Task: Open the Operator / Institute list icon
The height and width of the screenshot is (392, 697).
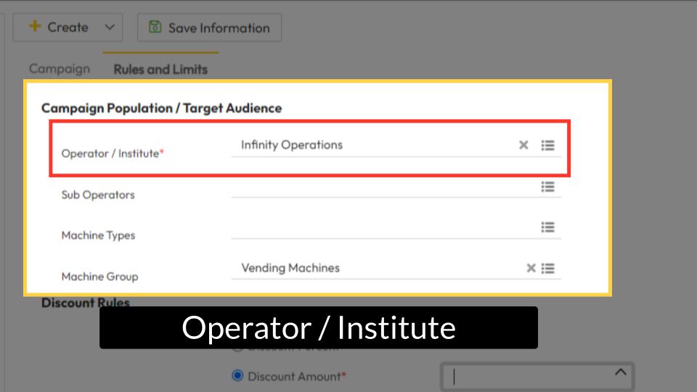Action: tap(548, 145)
